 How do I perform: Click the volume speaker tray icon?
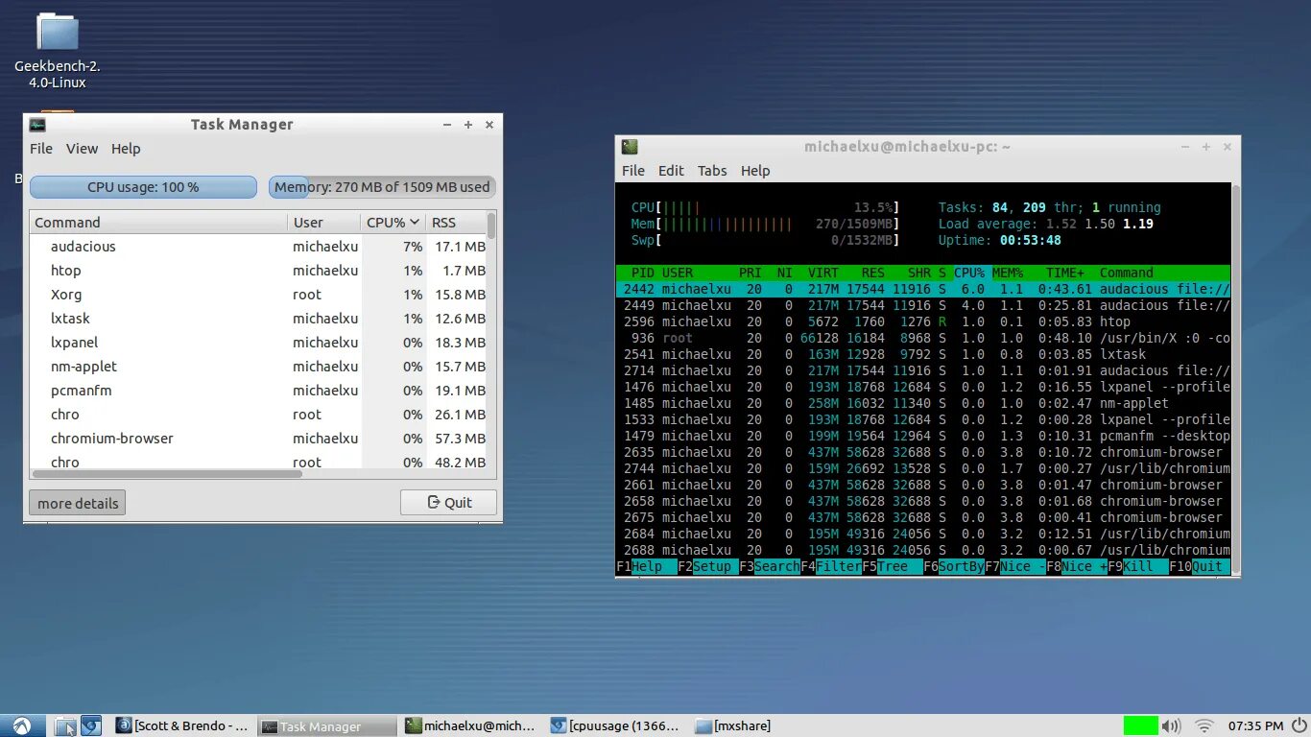[1173, 726]
